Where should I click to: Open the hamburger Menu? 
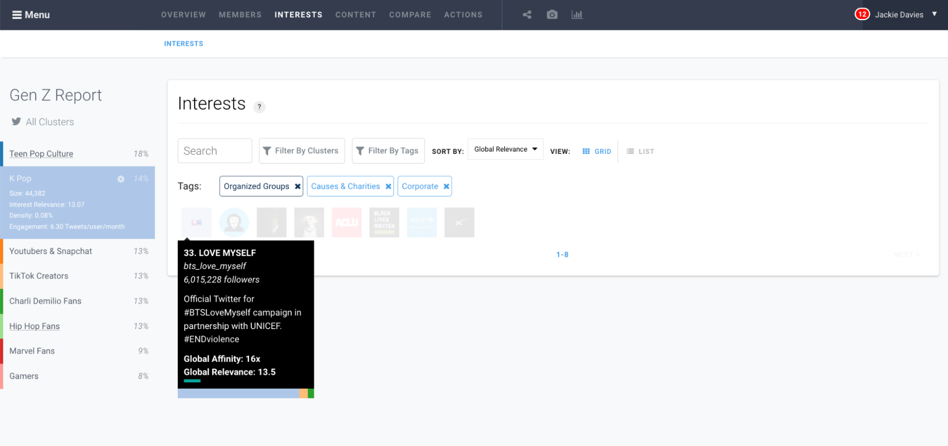[31, 15]
